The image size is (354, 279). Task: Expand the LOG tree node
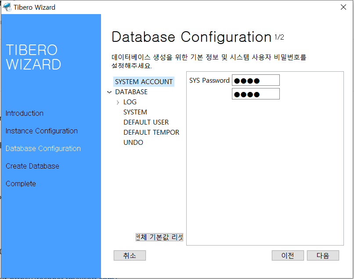point(118,102)
